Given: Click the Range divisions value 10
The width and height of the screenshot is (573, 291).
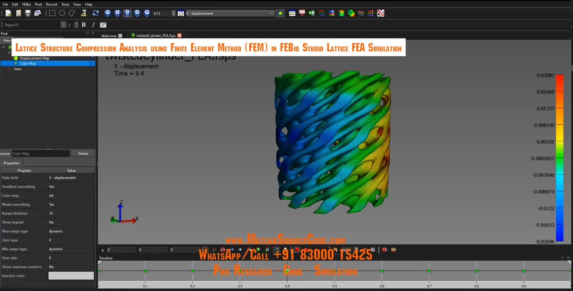Looking at the screenshot, I should tap(71, 213).
